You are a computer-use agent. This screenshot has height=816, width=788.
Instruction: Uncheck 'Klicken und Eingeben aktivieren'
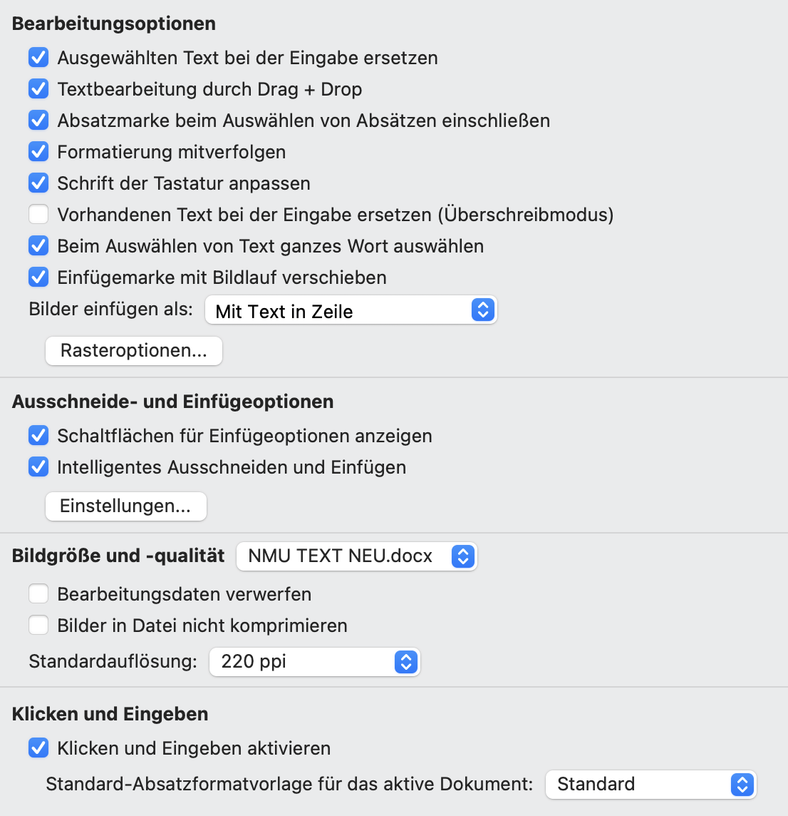(x=38, y=748)
